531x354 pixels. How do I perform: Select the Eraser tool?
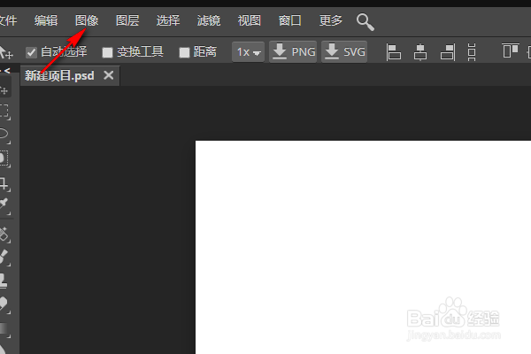tap(4, 304)
